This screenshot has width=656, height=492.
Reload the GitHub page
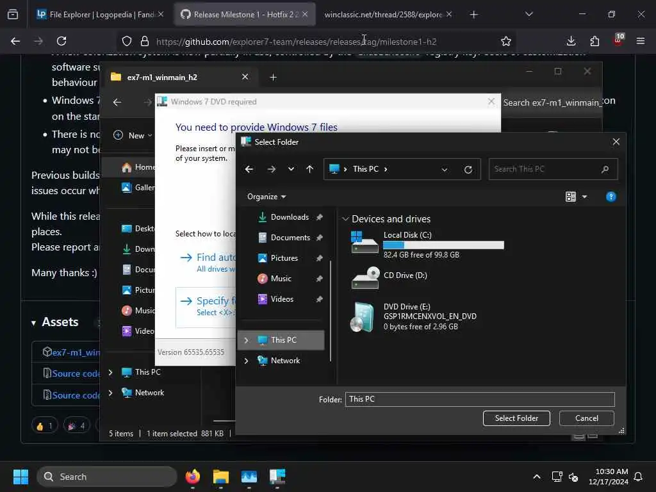[x=61, y=41]
